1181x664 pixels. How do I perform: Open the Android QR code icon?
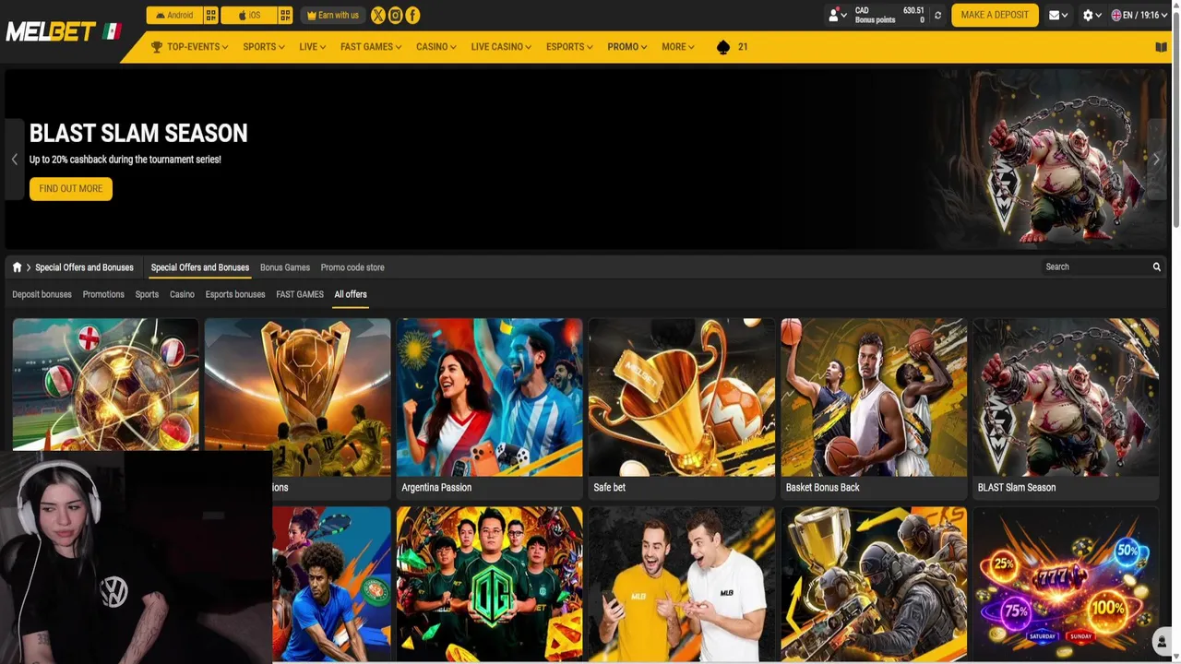(210, 15)
